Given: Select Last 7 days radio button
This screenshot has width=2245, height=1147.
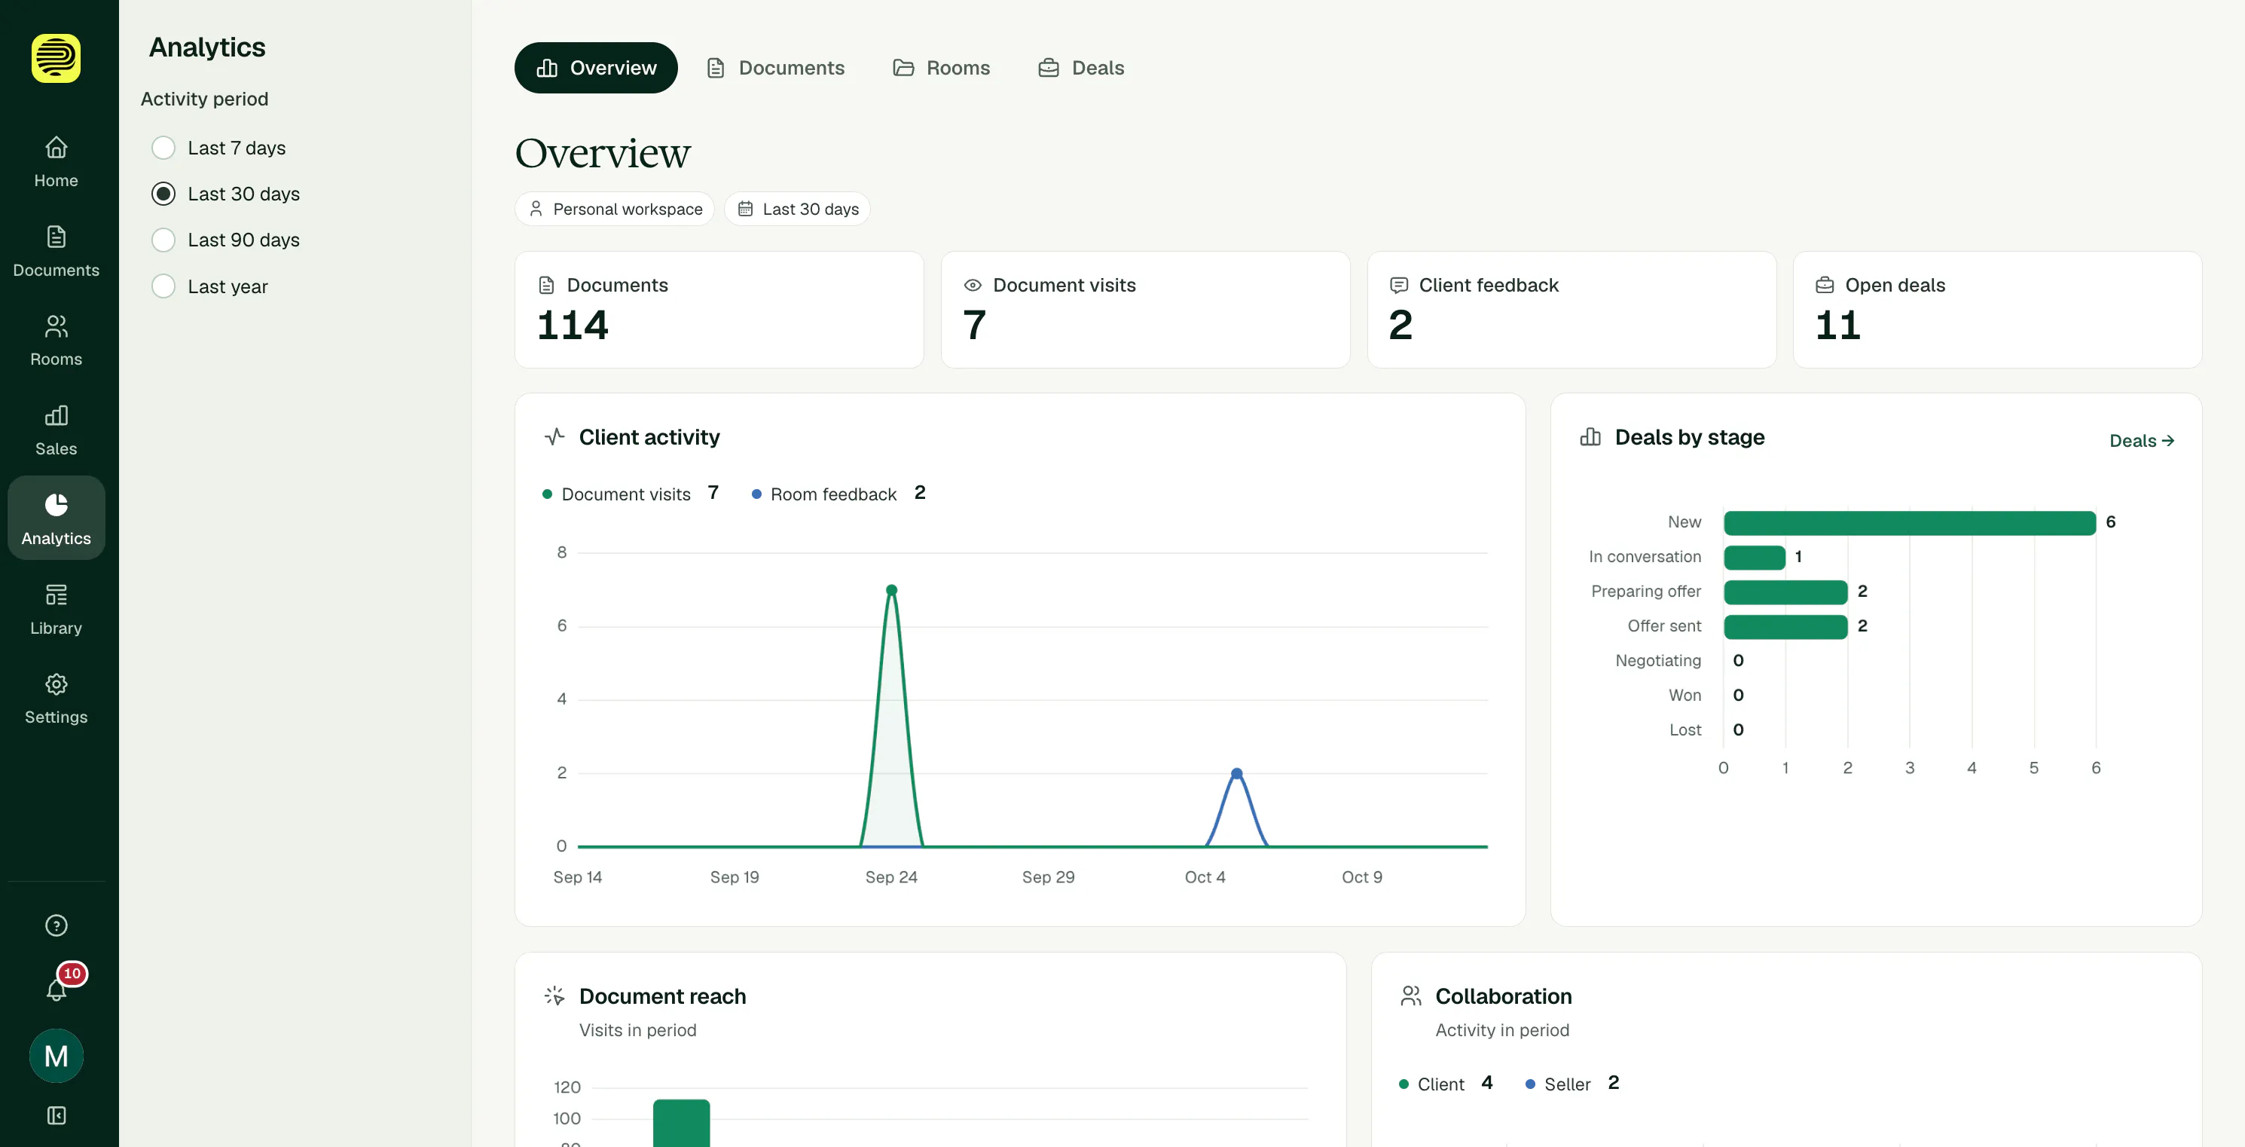Looking at the screenshot, I should click(163, 148).
